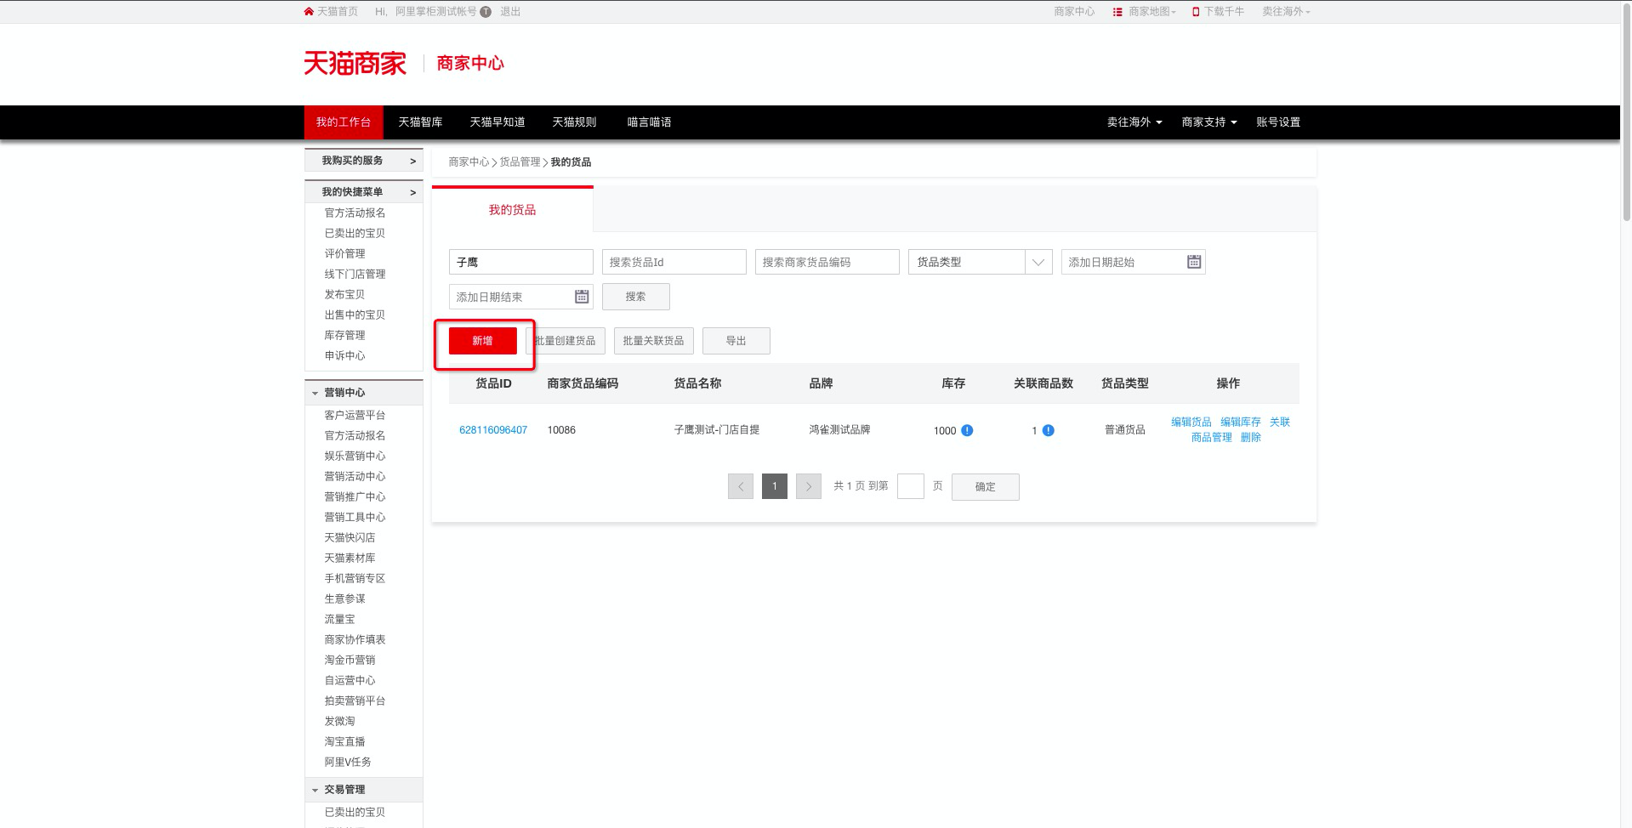Go to next page arrow in pagination
Image resolution: width=1632 pixels, height=828 pixels.
(809, 486)
